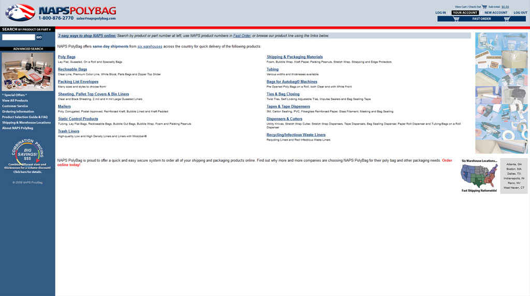The height and width of the screenshot is (296, 530).
Task: Open Shipping & Packaging Materials category
Action: click(x=295, y=57)
